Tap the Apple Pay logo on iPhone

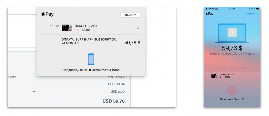(x=209, y=14)
